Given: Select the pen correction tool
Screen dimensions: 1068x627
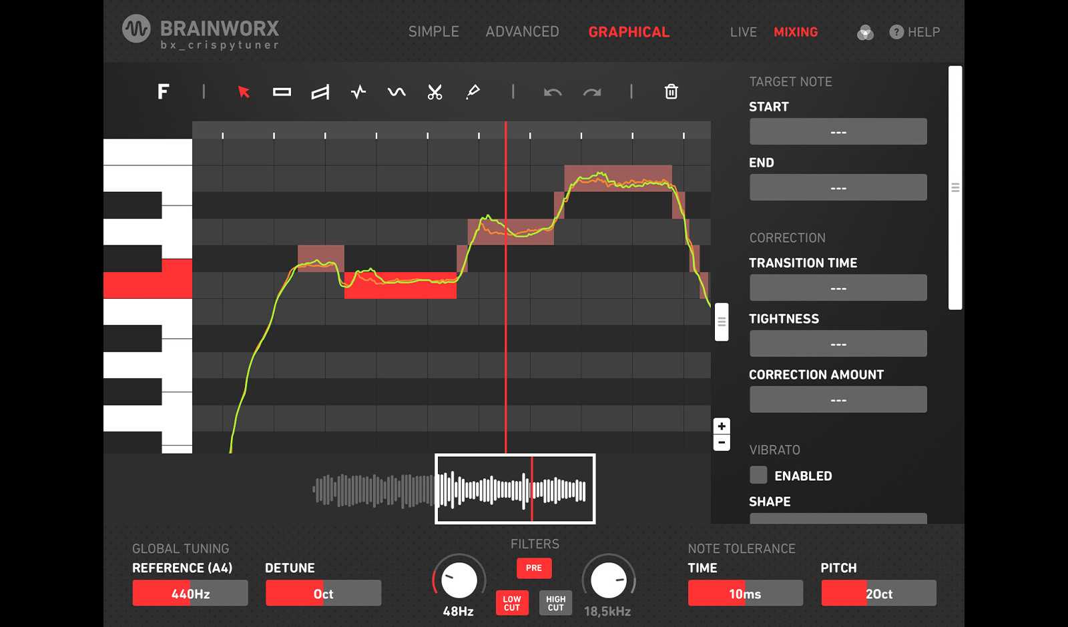Looking at the screenshot, I should [473, 92].
